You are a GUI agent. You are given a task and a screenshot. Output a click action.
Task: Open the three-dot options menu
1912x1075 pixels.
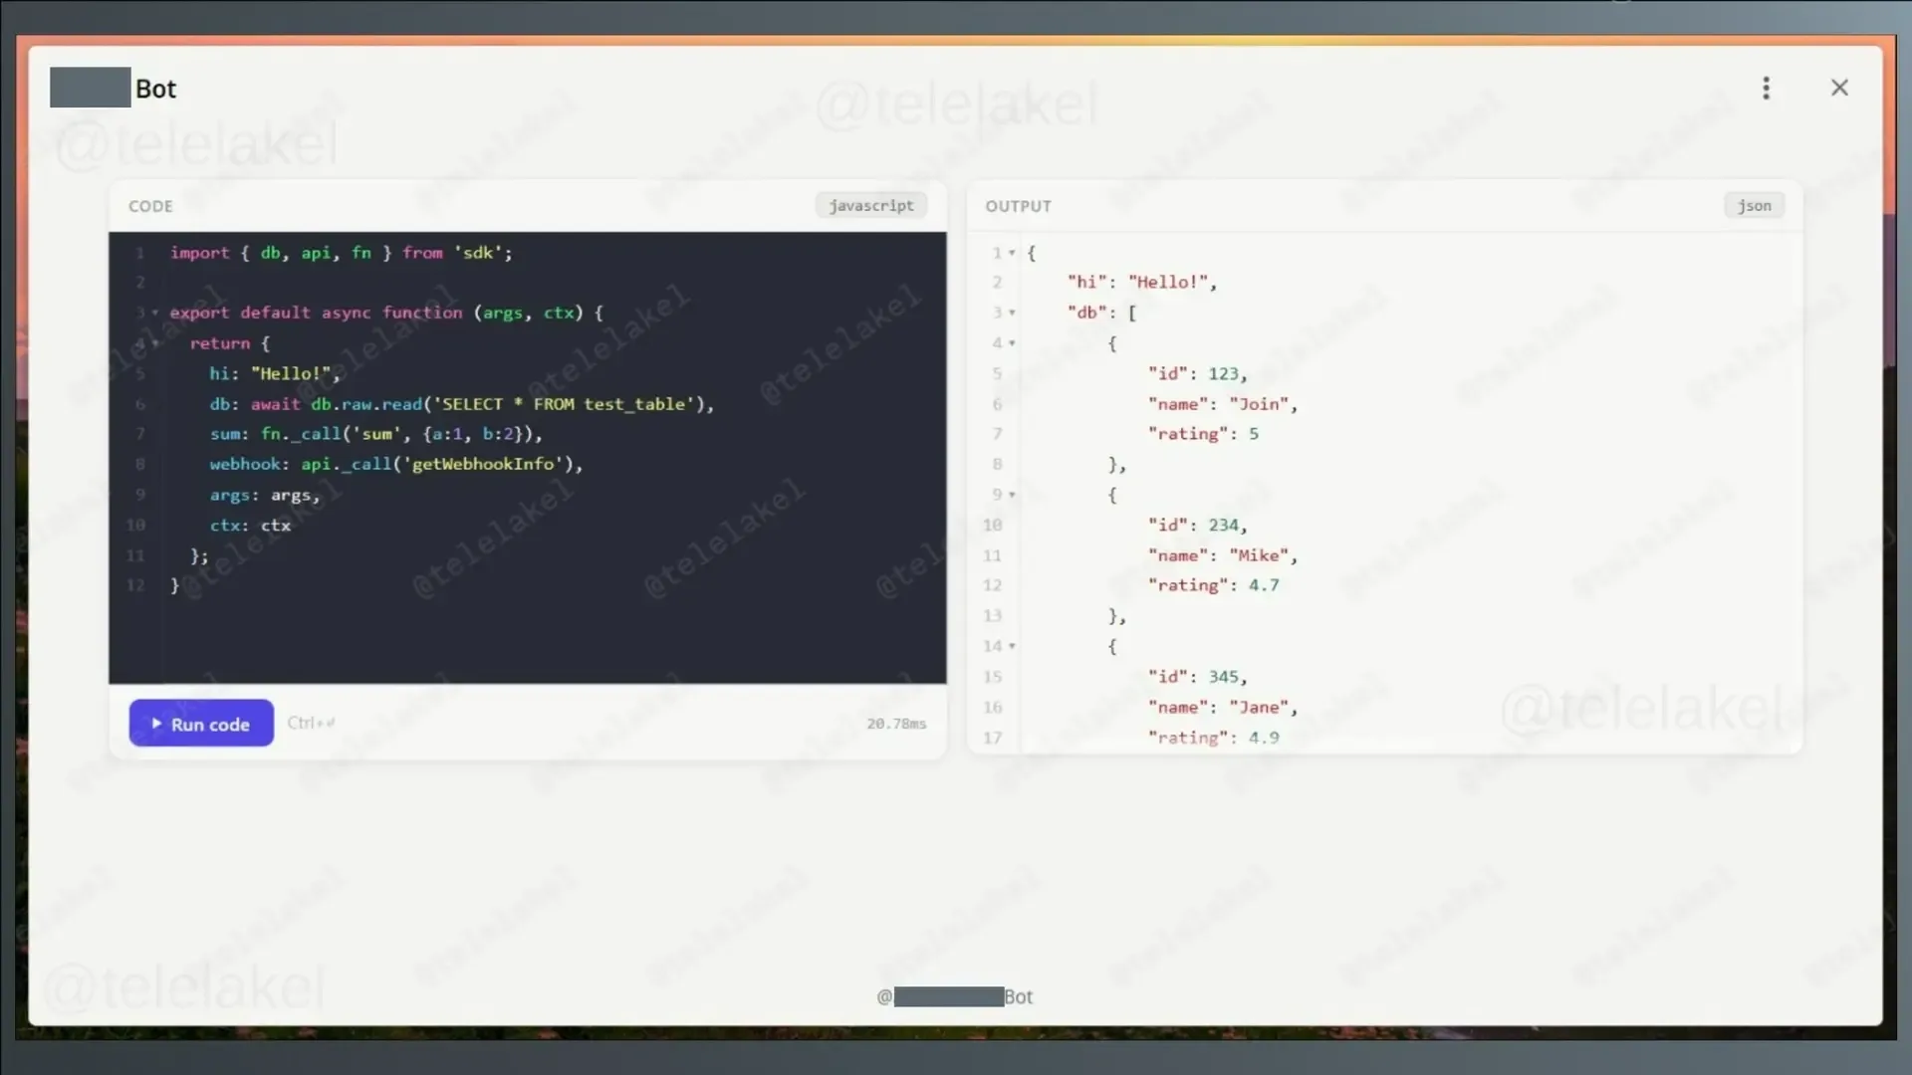(x=1766, y=89)
